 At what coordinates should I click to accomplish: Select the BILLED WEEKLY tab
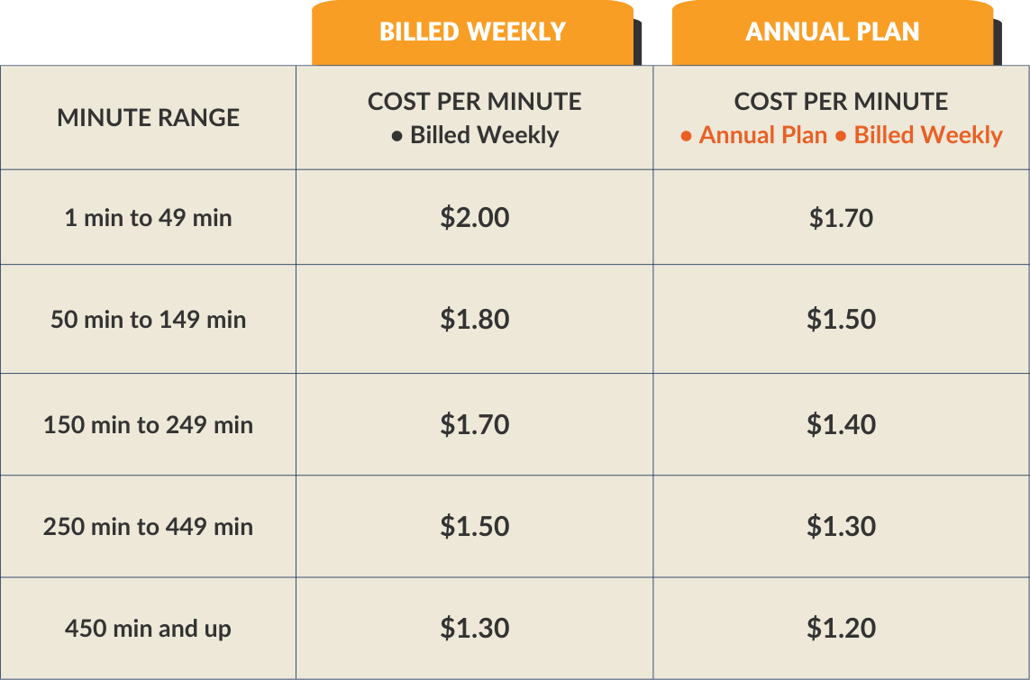coord(473,32)
